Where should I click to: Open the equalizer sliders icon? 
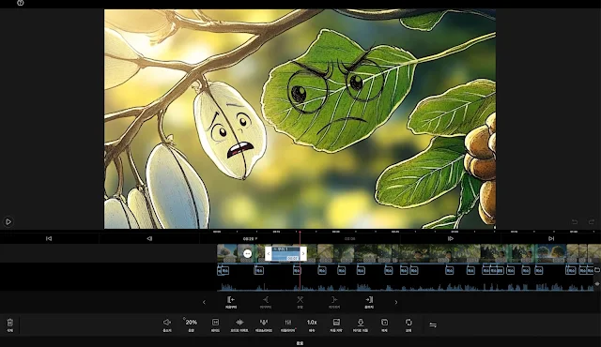point(288,324)
